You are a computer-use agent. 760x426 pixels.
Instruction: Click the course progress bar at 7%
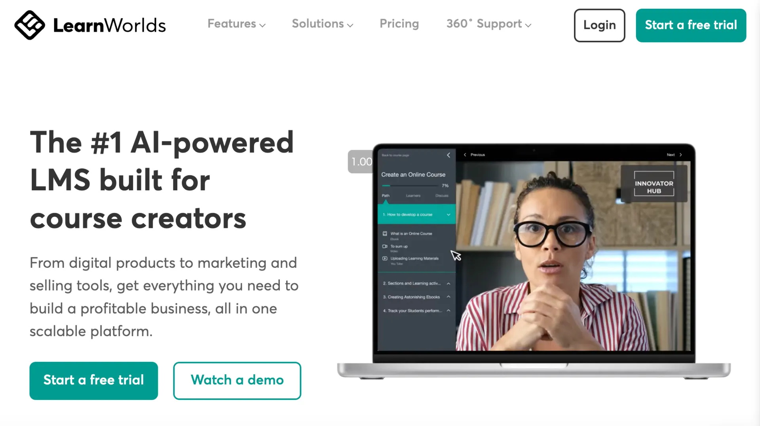(410, 186)
